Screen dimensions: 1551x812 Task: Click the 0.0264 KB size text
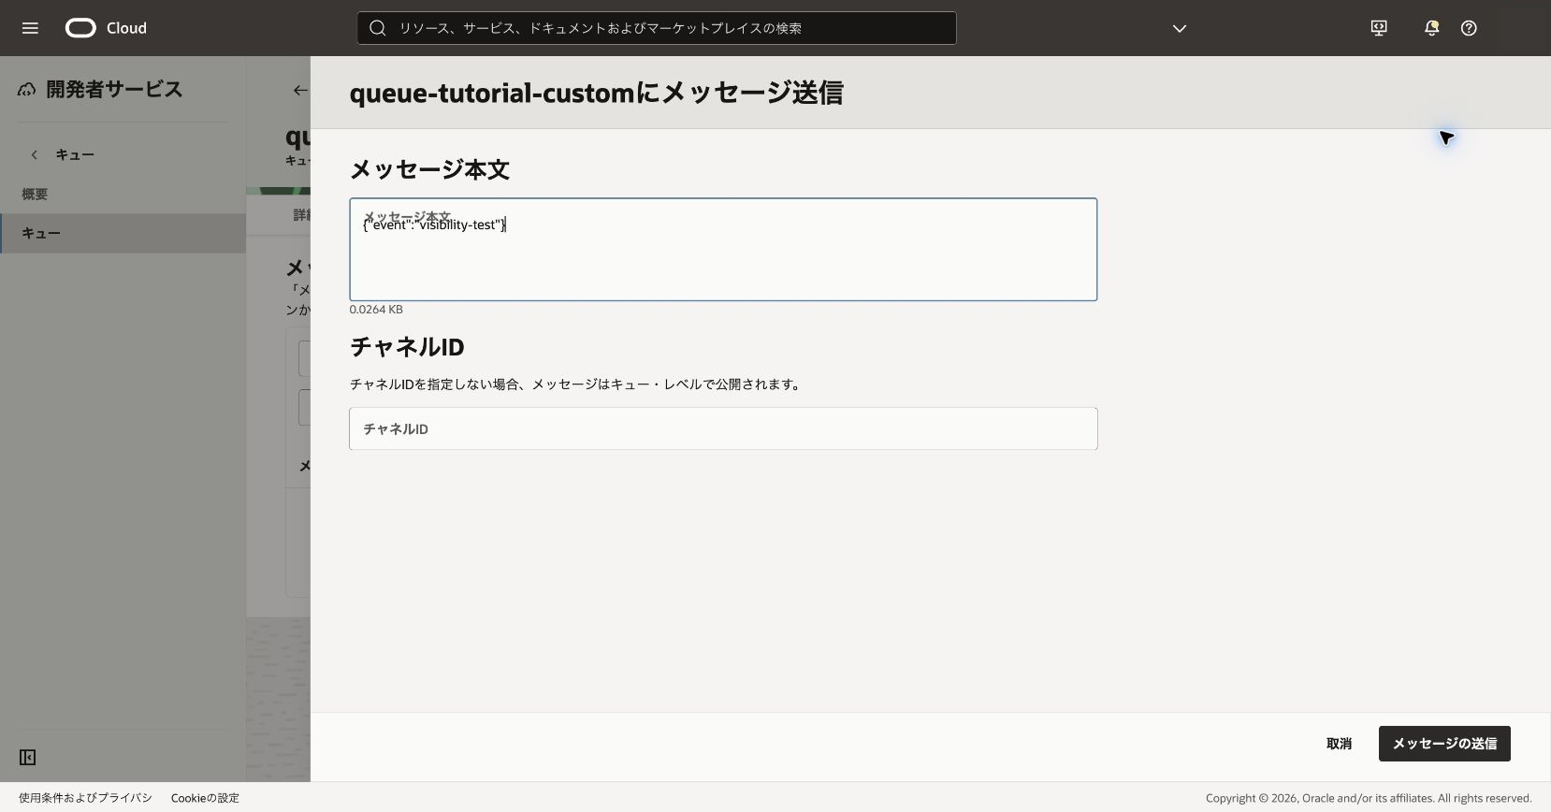pos(376,310)
